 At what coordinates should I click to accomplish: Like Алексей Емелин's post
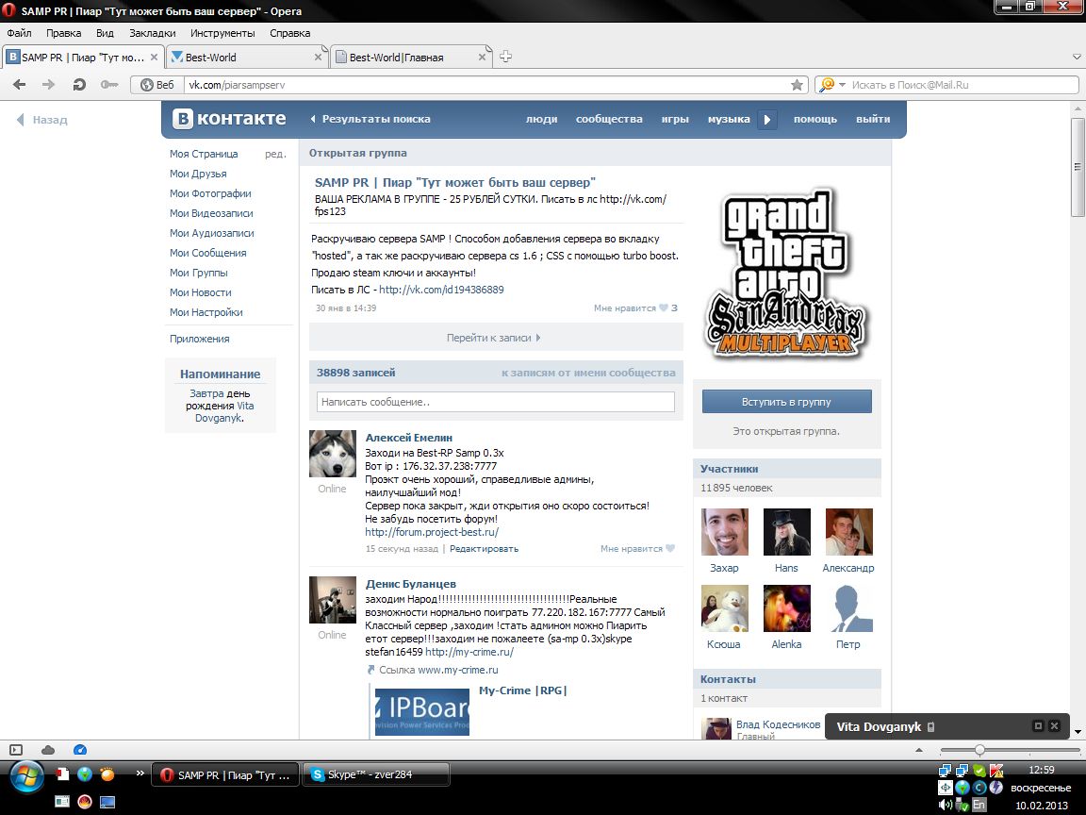pyautogui.click(x=669, y=548)
